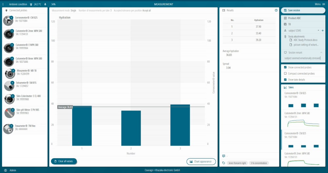This screenshot has height=173, width=328.
Task: Collapse the Session remark section
Action: (321, 52)
